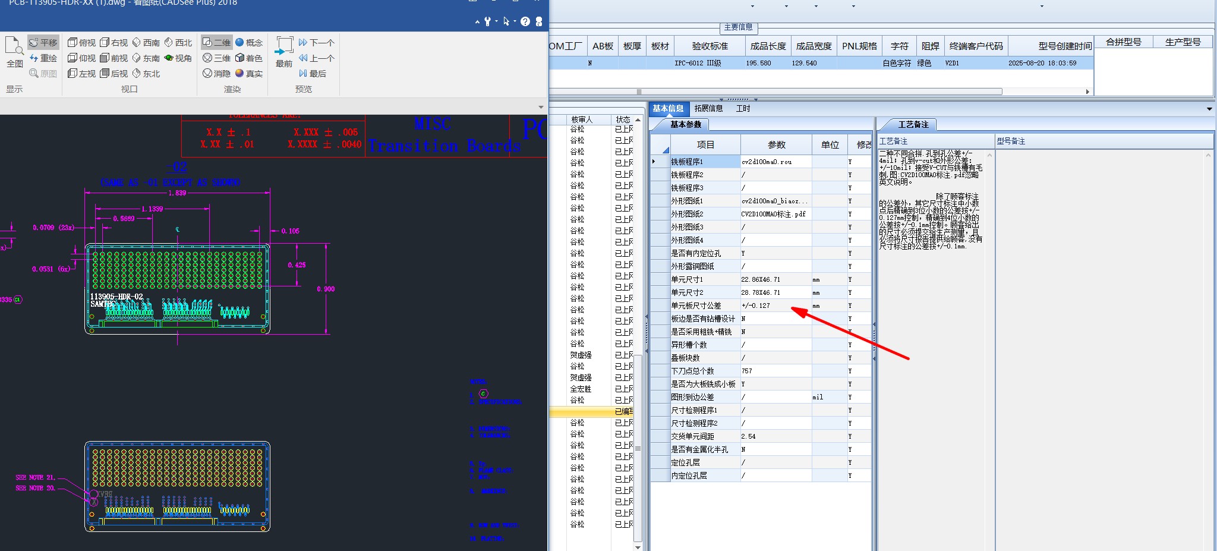The width and height of the screenshot is (1217, 551).
Task: Click down arrow of the 状态 list scrollbar
Action: tap(638, 547)
